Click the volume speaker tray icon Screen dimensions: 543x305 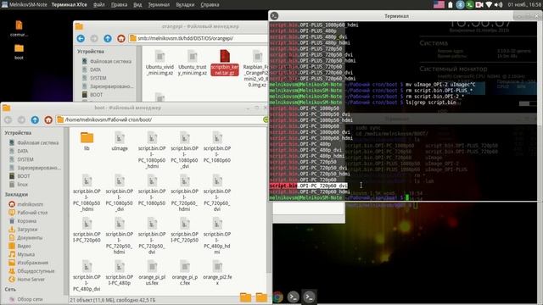point(498,4)
